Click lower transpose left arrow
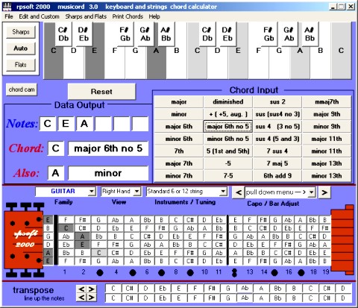 [81, 298]
